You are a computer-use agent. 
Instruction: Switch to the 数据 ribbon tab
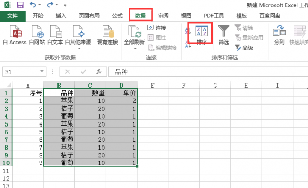pos(141,16)
